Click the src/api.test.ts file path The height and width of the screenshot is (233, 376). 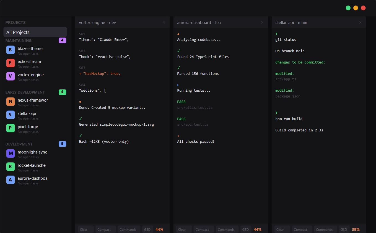click(193, 124)
